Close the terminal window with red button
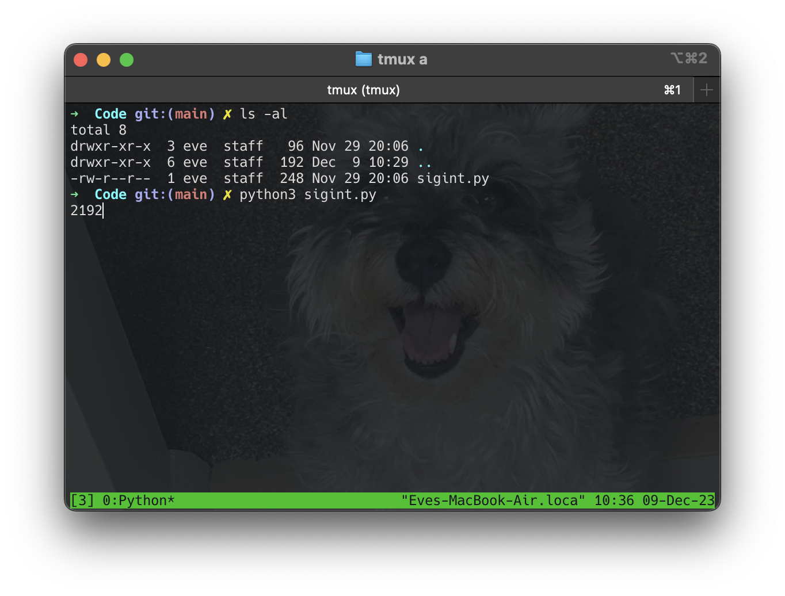The width and height of the screenshot is (785, 596). coord(81,60)
